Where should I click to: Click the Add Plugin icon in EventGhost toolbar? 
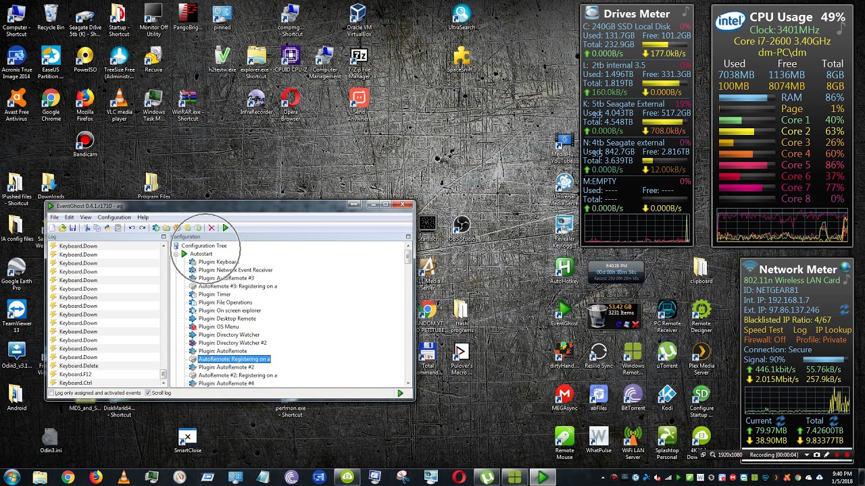[156, 228]
